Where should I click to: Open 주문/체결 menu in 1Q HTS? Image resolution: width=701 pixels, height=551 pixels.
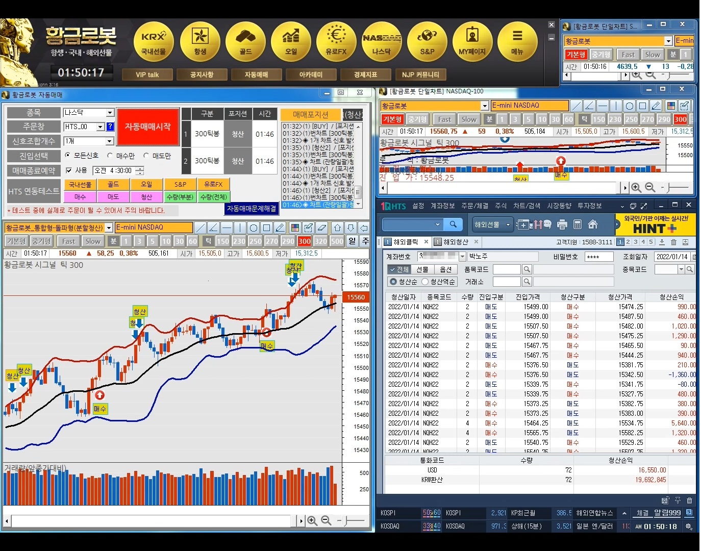tap(475, 206)
